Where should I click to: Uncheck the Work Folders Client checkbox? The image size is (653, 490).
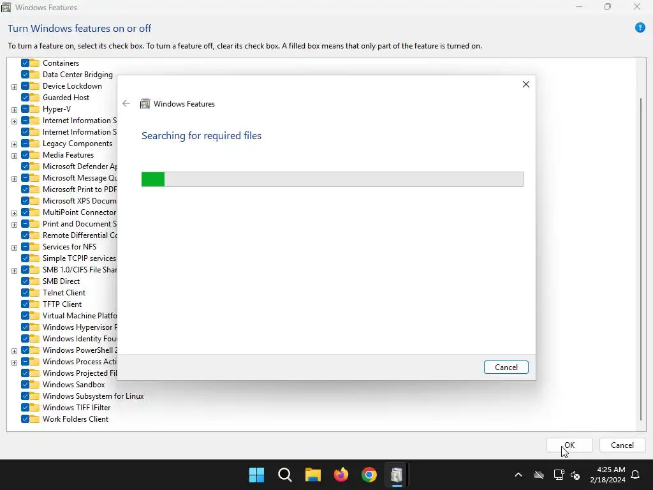pos(25,419)
